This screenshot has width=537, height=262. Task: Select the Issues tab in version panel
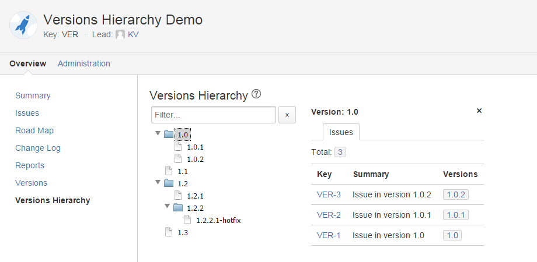pyautogui.click(x=341, y=132)
